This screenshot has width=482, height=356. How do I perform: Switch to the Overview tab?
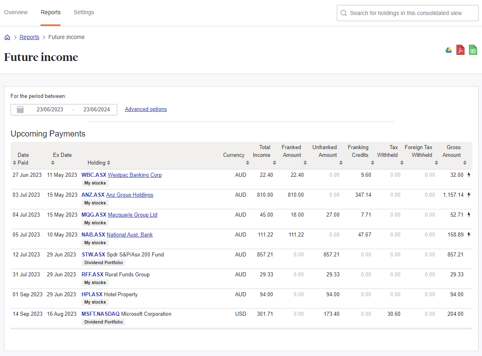(x=16, y=12)
